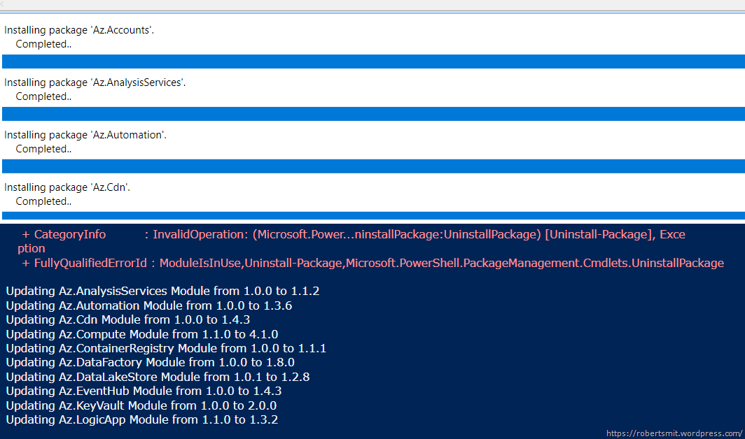Select the text 'Installing package Az.Automation'

click(85, 134)
